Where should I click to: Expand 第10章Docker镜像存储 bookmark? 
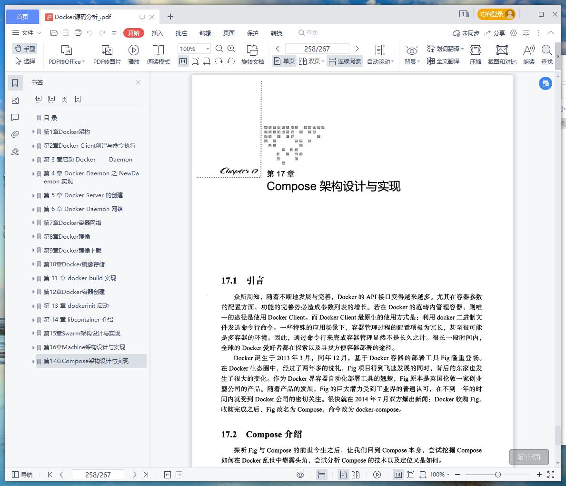point(33,264)
